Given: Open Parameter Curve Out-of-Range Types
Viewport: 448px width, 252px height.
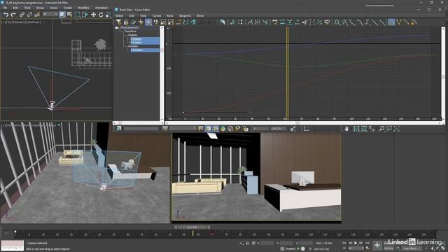Looking at the screenshot, I should [x=185, y=22].
